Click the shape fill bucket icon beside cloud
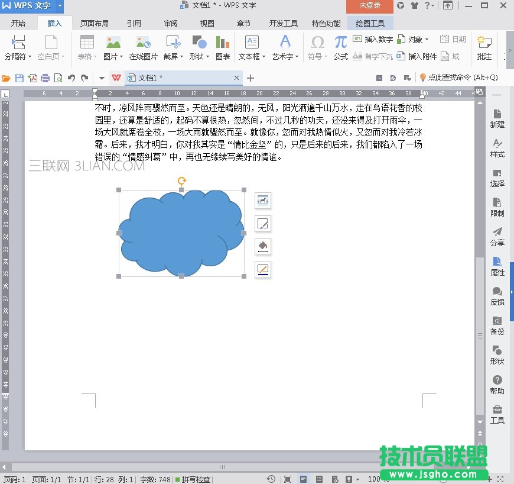 tap(263, 247)
